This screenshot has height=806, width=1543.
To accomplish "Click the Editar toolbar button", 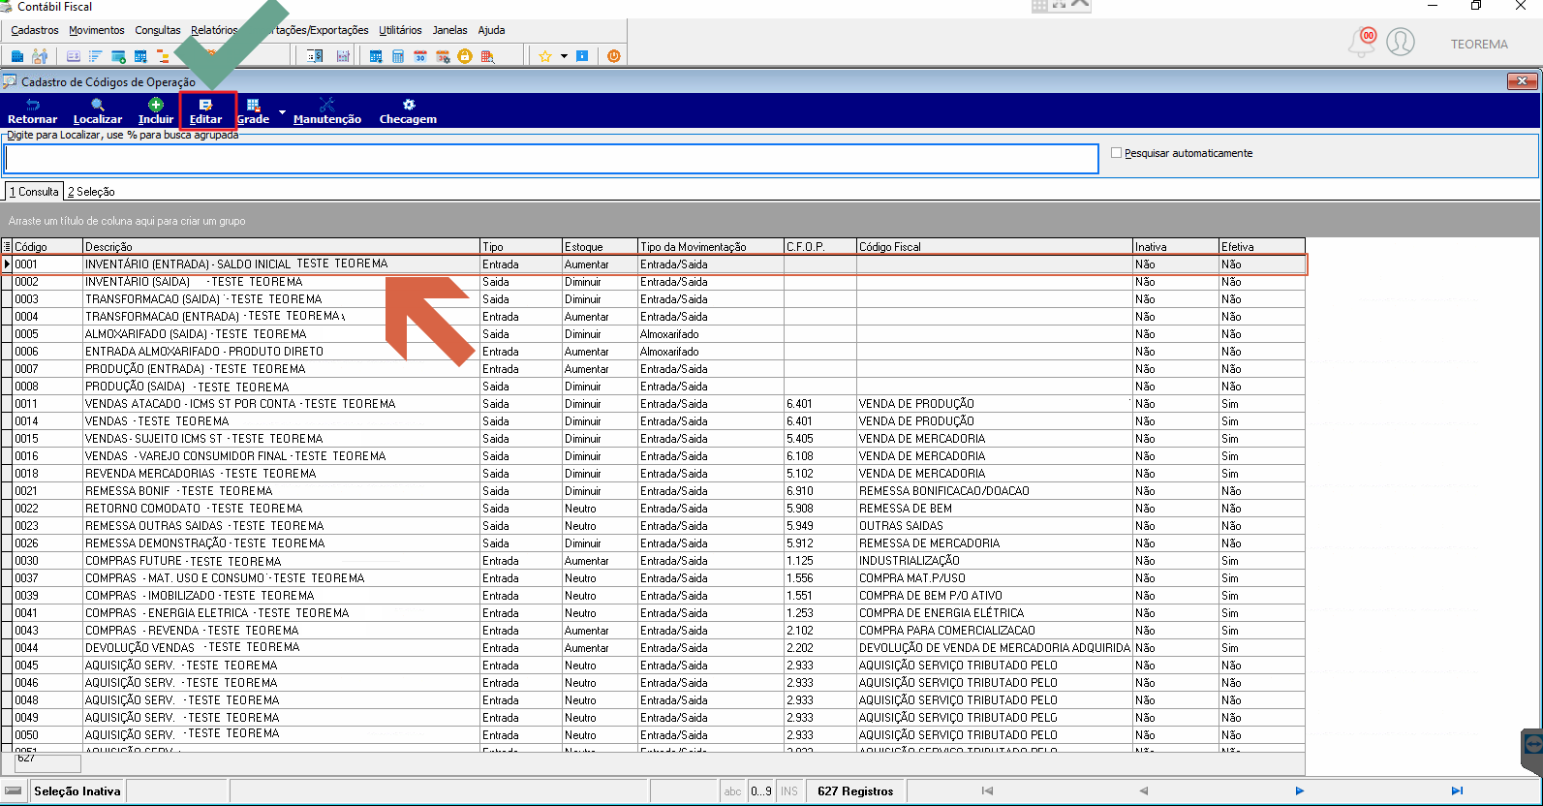I will coord(206,111).
